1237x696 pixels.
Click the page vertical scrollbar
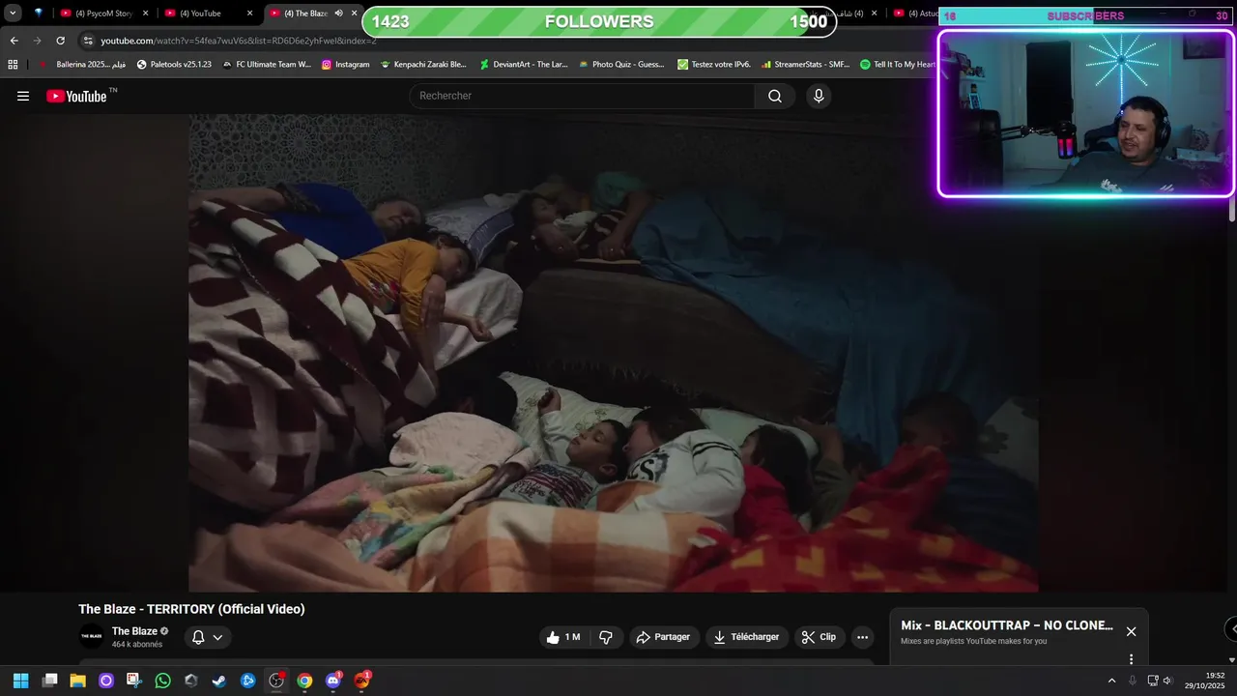pos(1232,211)
